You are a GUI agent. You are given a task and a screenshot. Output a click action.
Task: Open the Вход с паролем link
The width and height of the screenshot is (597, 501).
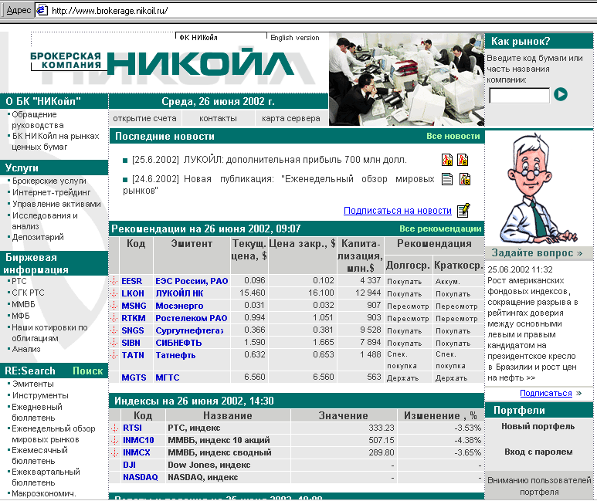[x=538, y=452]
